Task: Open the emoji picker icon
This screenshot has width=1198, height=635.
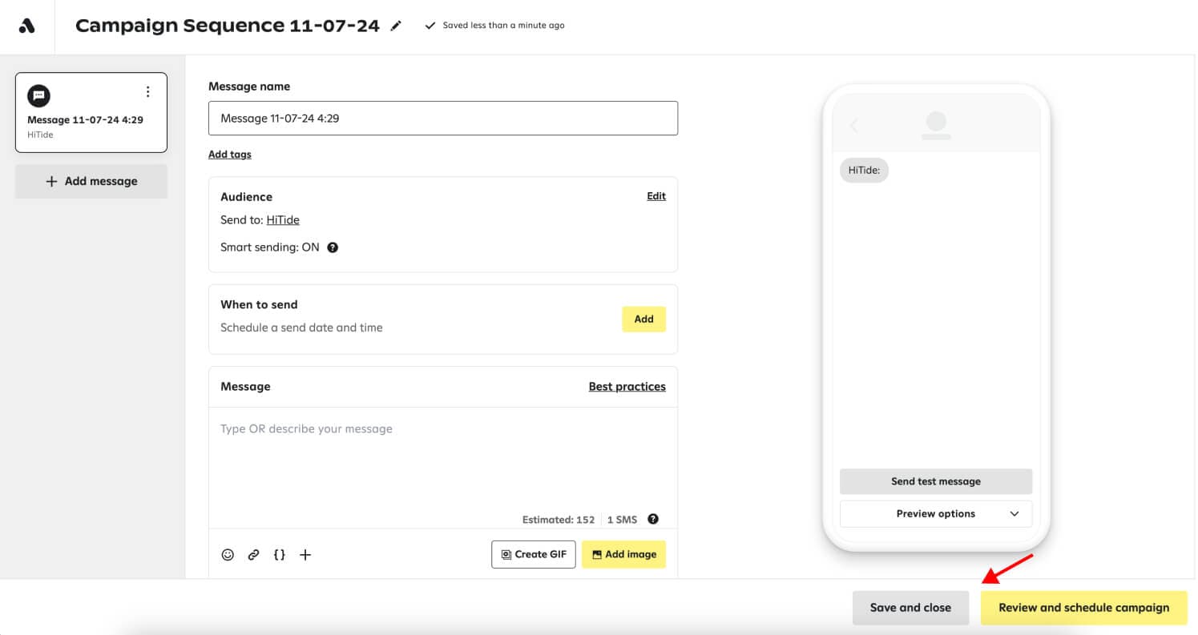Action: [228, 554]
